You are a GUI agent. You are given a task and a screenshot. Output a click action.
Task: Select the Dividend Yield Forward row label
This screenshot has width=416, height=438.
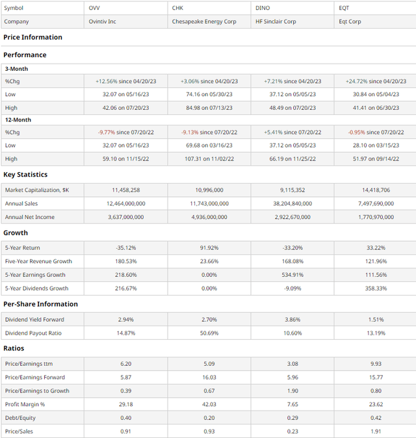coord(34,320)
